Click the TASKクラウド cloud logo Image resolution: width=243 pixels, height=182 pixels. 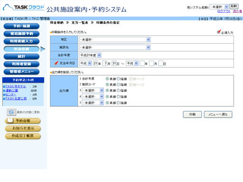point(24,7)
